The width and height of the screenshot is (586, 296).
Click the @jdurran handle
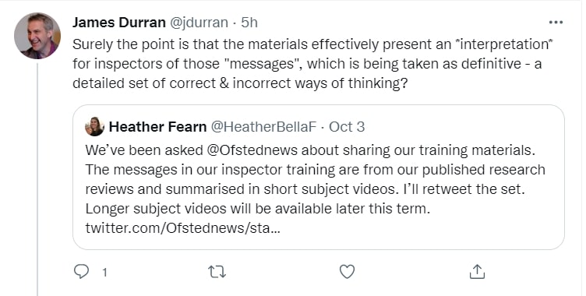point(199,23)
